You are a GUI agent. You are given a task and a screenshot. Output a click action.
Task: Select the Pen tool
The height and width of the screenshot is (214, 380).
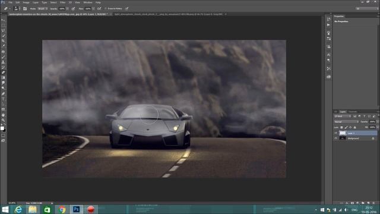pyautogui.click(x=3, y=94)
